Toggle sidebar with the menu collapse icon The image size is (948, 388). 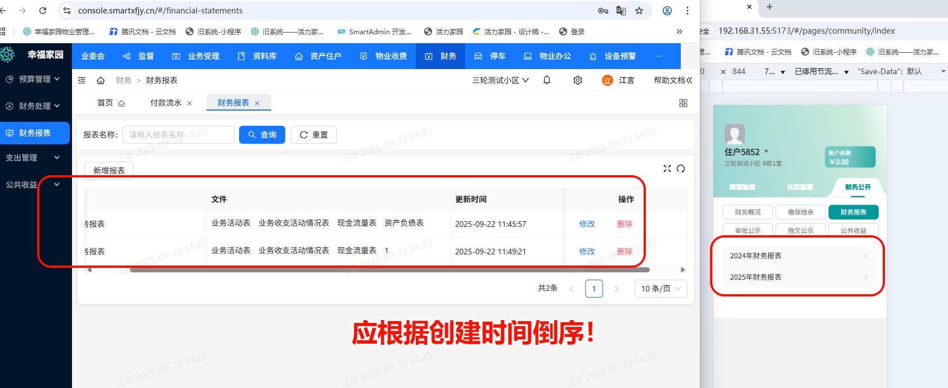tap(82, 80)
